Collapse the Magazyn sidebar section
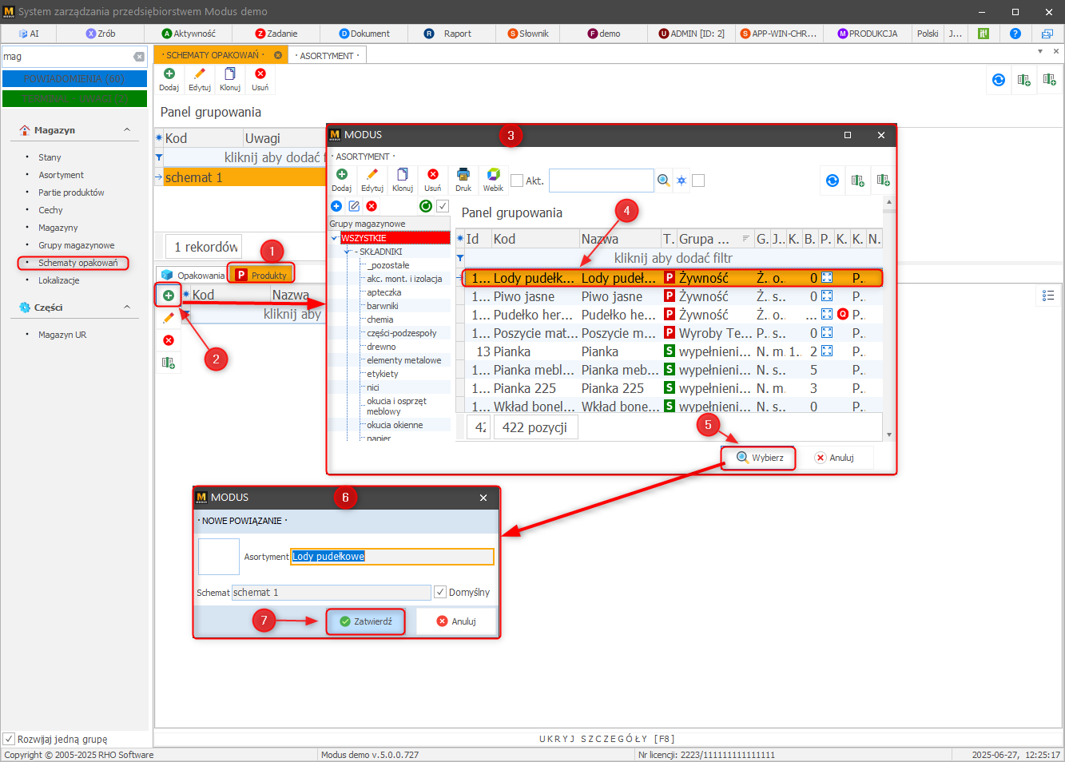This screenshot has height=762, width=1065. [126, 130]
